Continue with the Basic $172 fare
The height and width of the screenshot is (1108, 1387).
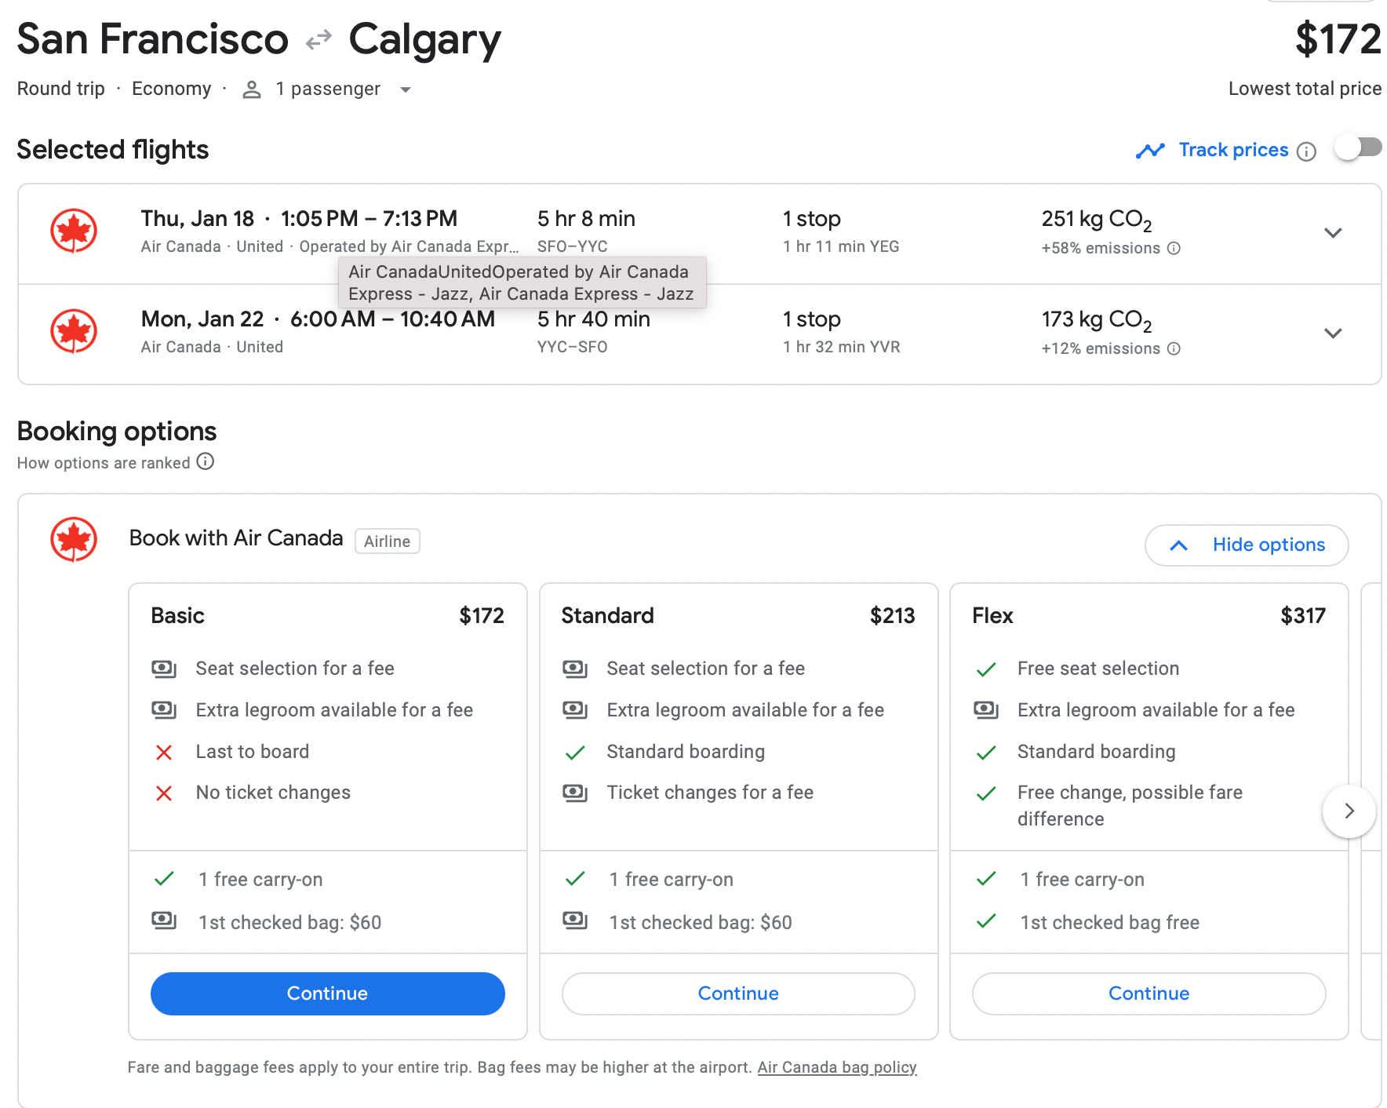(x=327, y=993)
